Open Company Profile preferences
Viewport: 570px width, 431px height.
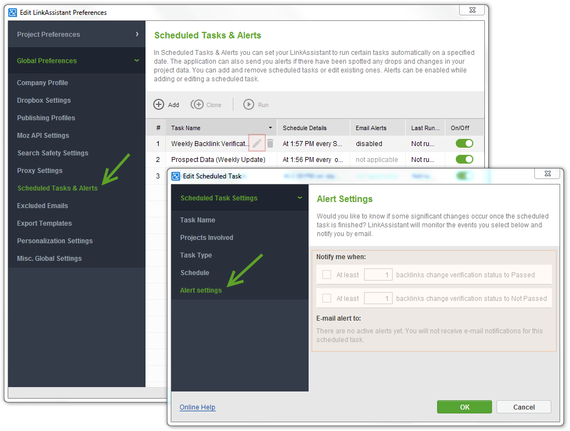point(42,83)
